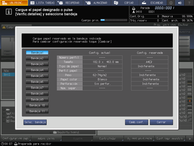Click the Papel color value Blanco
Screen dimensions: 194x146
coord(102,79)
